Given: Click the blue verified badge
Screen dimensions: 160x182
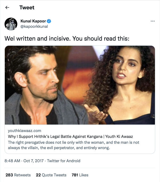Looking at the screenshot, I should 49,21.
